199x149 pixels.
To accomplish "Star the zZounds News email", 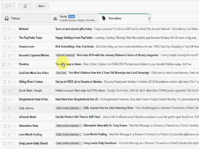I will pos(9,117).
